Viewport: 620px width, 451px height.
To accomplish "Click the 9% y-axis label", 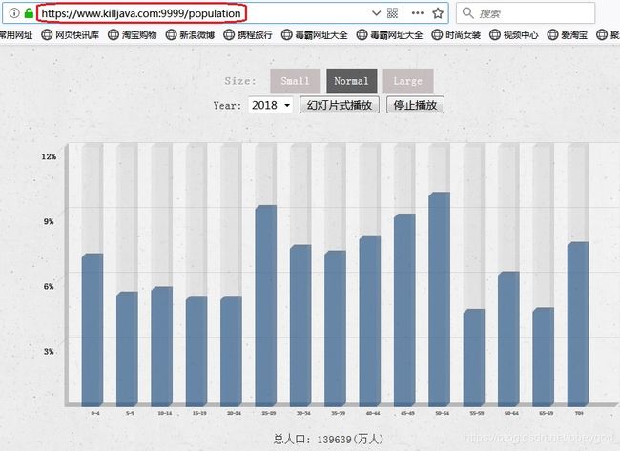I will coord(49,221).
